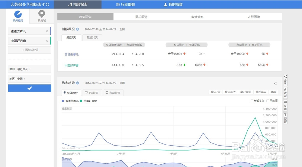Click the -16% 整体同比 value
Screen dimensions: 302x167
click(179, 65)
